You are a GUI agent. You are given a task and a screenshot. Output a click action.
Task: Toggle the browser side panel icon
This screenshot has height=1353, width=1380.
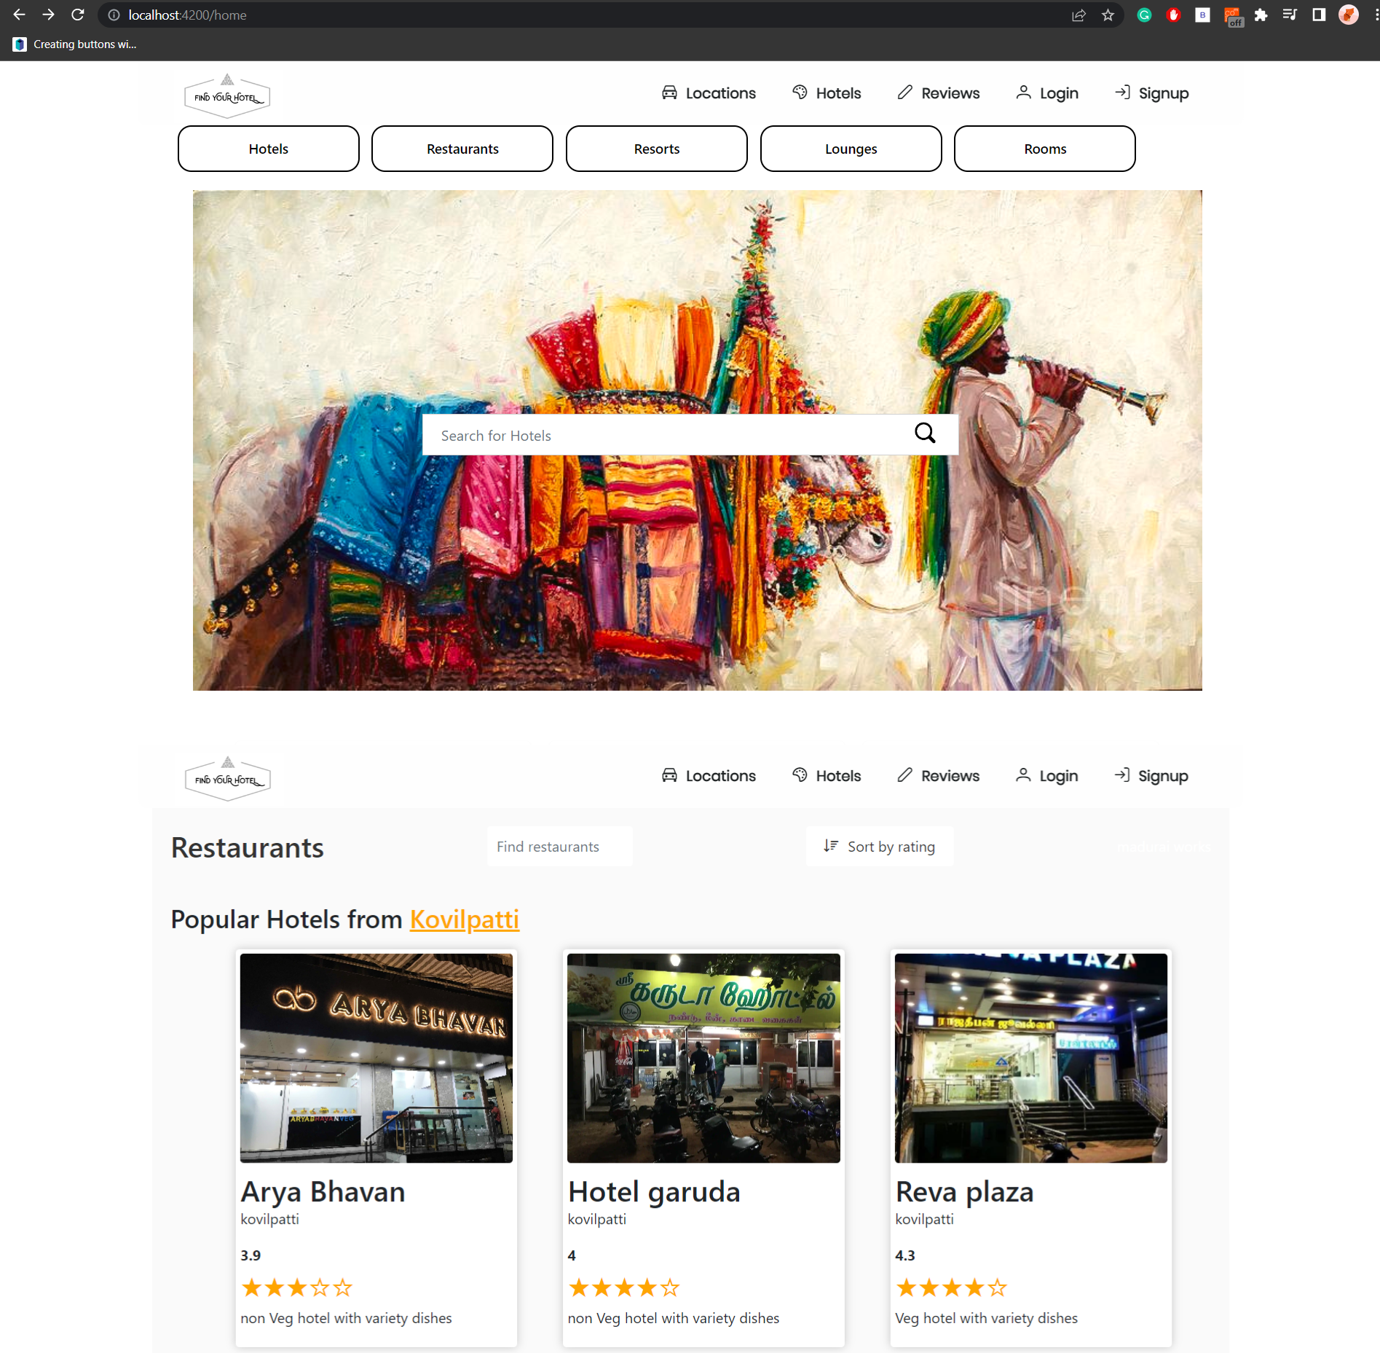[x=1319, y=15]
